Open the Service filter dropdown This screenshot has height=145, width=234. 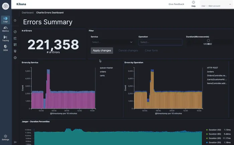[112, 42]
